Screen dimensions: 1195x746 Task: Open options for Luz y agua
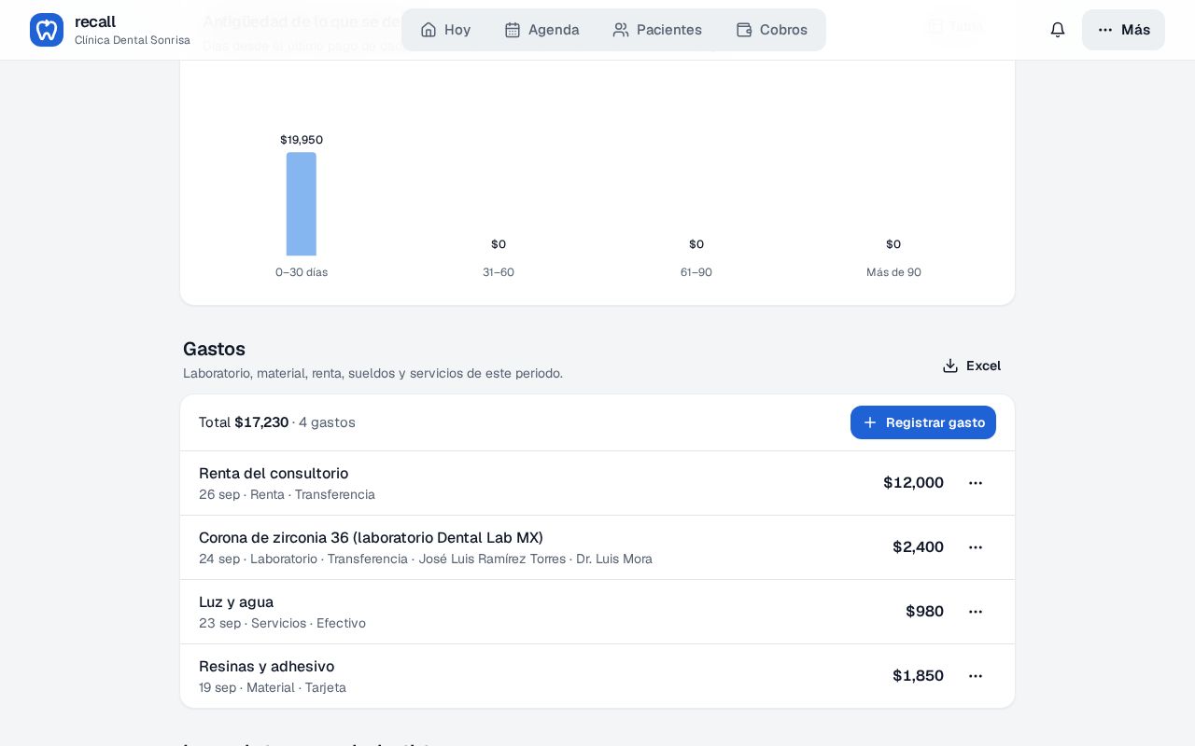(976, 612)
